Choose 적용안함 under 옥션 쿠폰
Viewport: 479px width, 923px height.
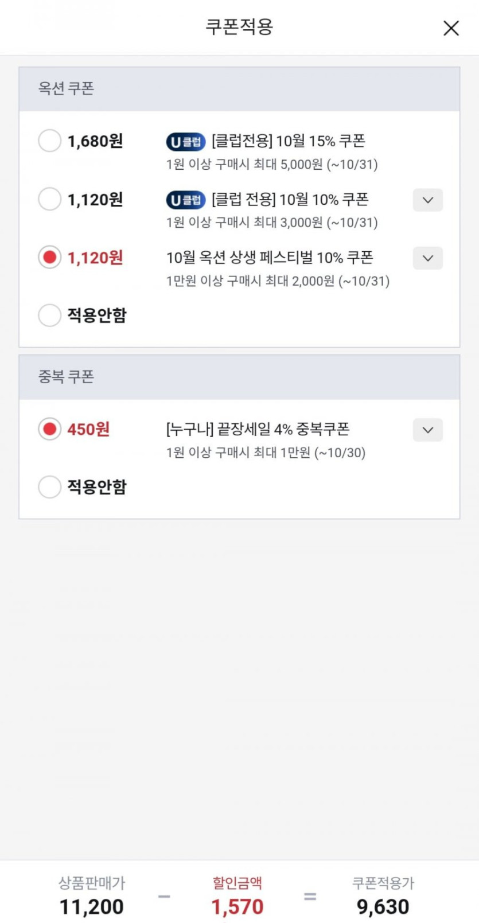(x=49, y=315)
